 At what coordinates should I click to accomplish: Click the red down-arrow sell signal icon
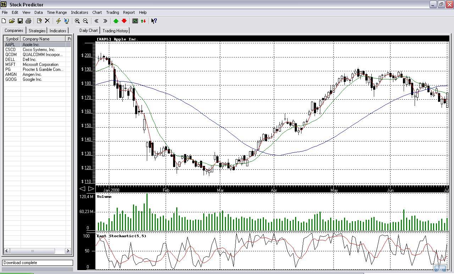[124, 21]
